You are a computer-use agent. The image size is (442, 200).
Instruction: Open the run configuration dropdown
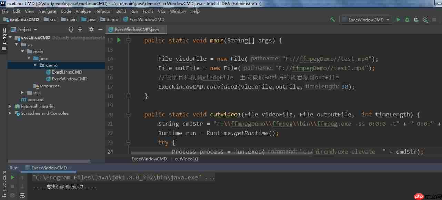[x=365, y=20]
